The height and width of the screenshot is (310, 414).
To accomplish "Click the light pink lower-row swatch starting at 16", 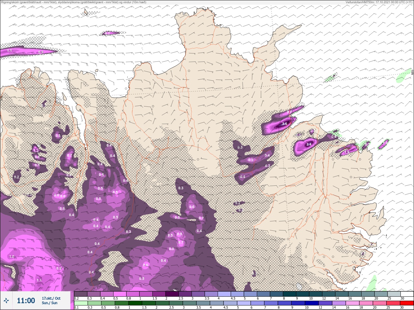I will (x=353, y=303).
